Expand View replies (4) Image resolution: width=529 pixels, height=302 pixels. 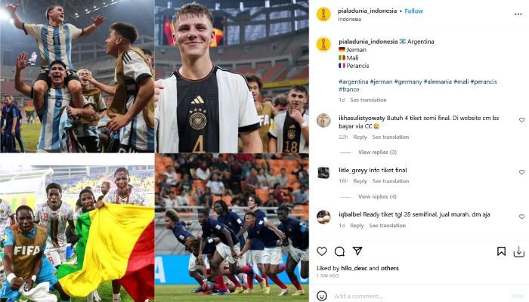tap(377, 196)
